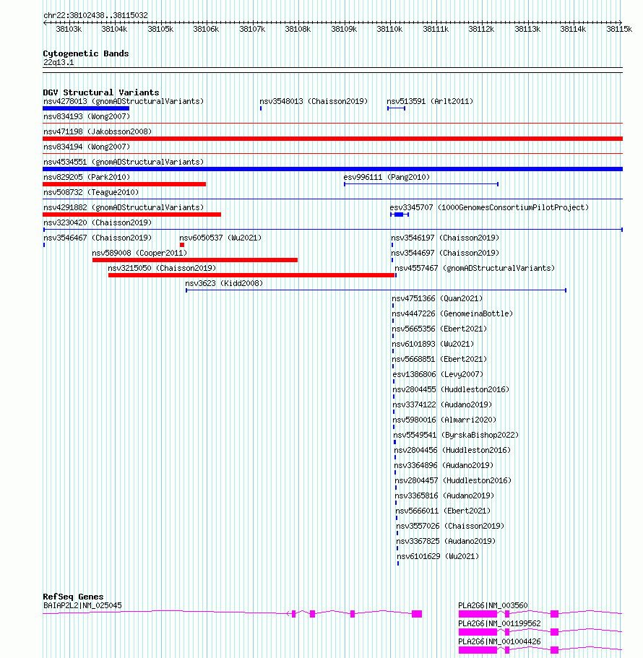The width and height of the screenshot is (643, 658).
Task: Click nsv3546467 (Chaisson2019) variant label
Action: click(x=98, y=238)
